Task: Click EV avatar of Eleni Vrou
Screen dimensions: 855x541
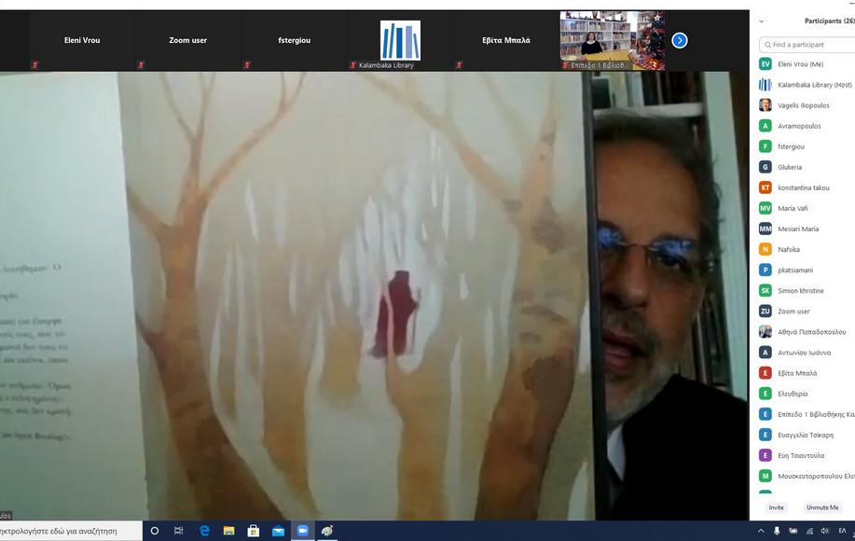Action: 765,64
